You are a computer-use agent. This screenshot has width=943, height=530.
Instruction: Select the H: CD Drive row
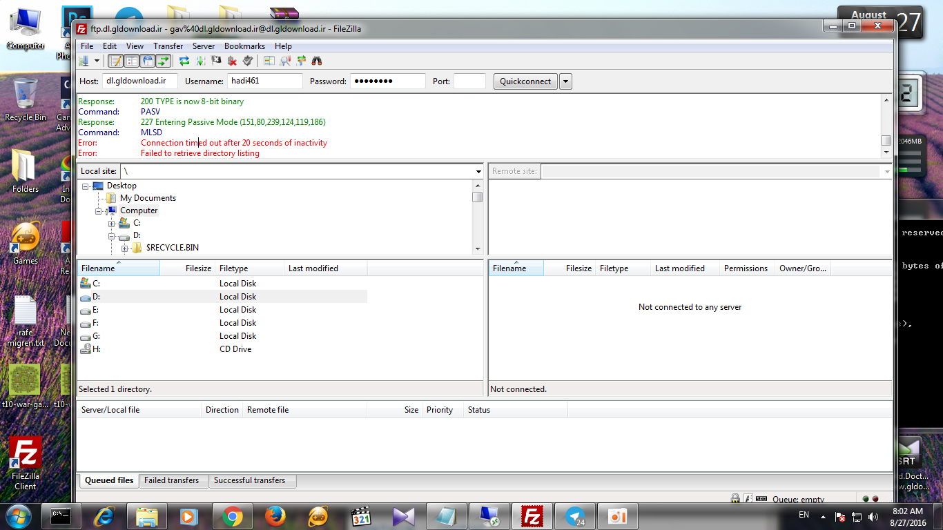click(222, 349)
